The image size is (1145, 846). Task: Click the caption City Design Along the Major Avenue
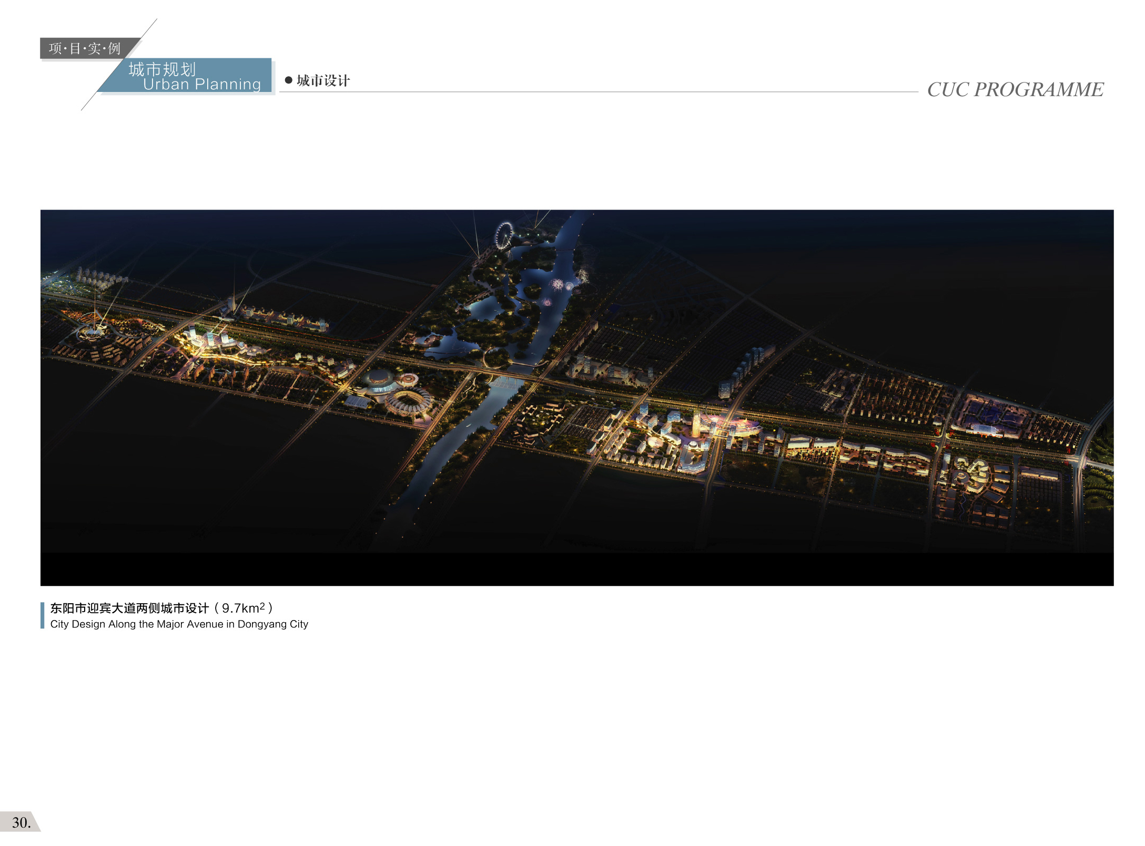179,624
